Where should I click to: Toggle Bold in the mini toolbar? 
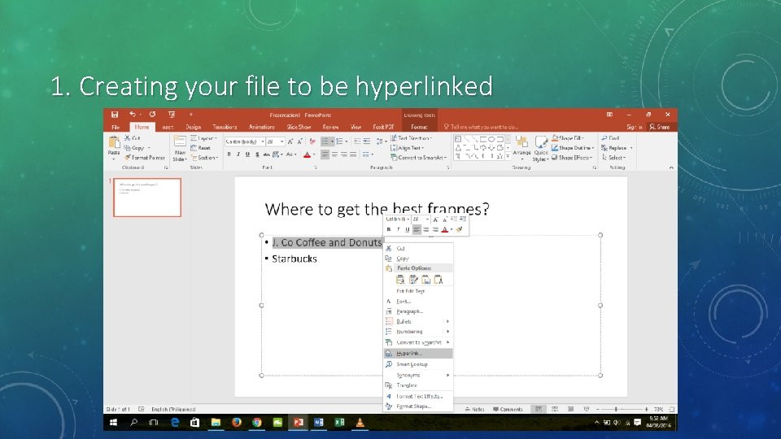coord(389,229)
